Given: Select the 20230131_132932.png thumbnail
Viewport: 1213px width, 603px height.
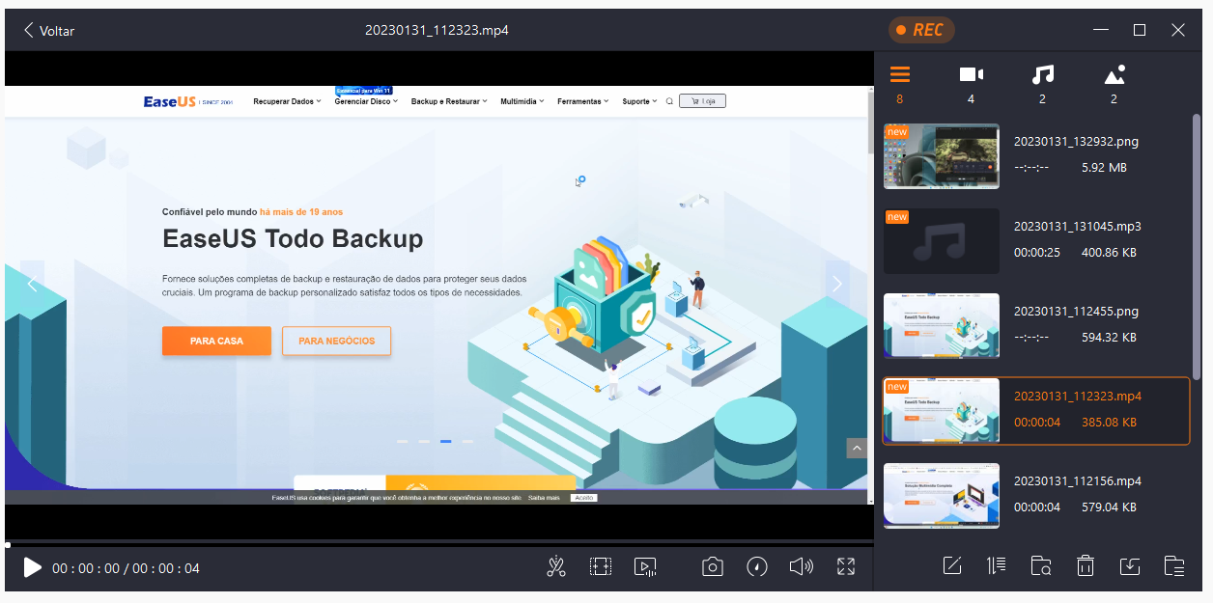Looking at the screenshot, I should (x=942, y=156).
